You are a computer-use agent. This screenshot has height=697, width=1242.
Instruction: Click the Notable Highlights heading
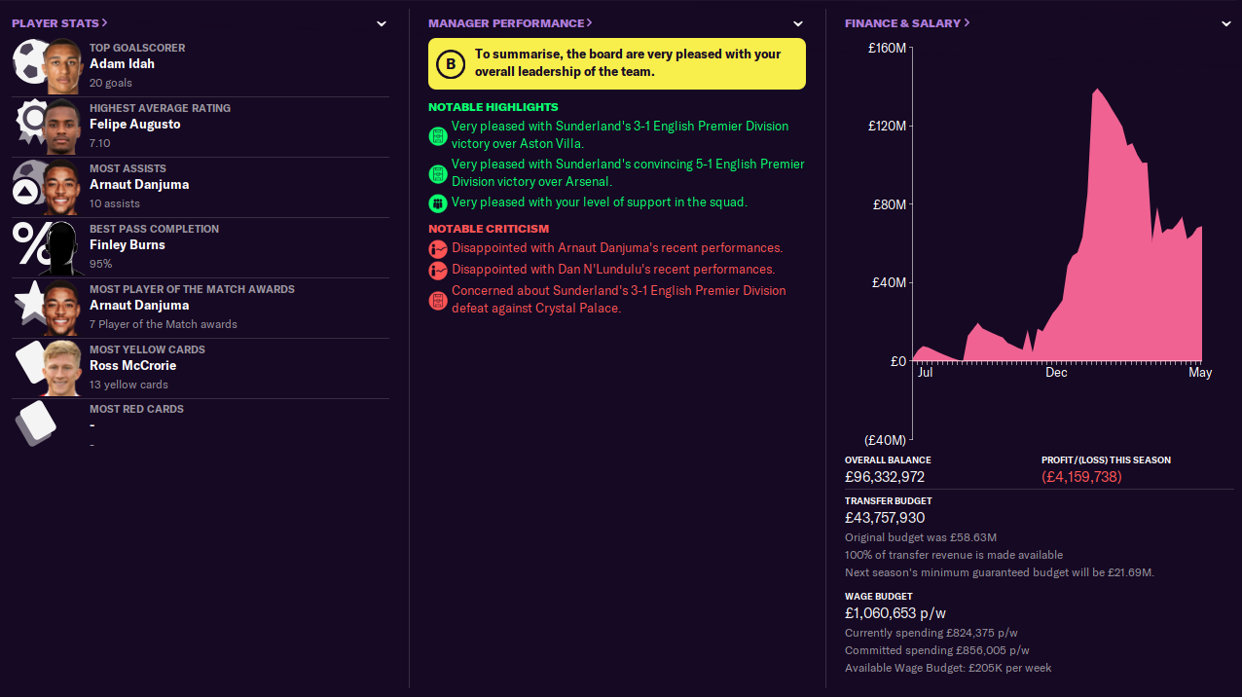pyautogui.click(x=493, y=107)
